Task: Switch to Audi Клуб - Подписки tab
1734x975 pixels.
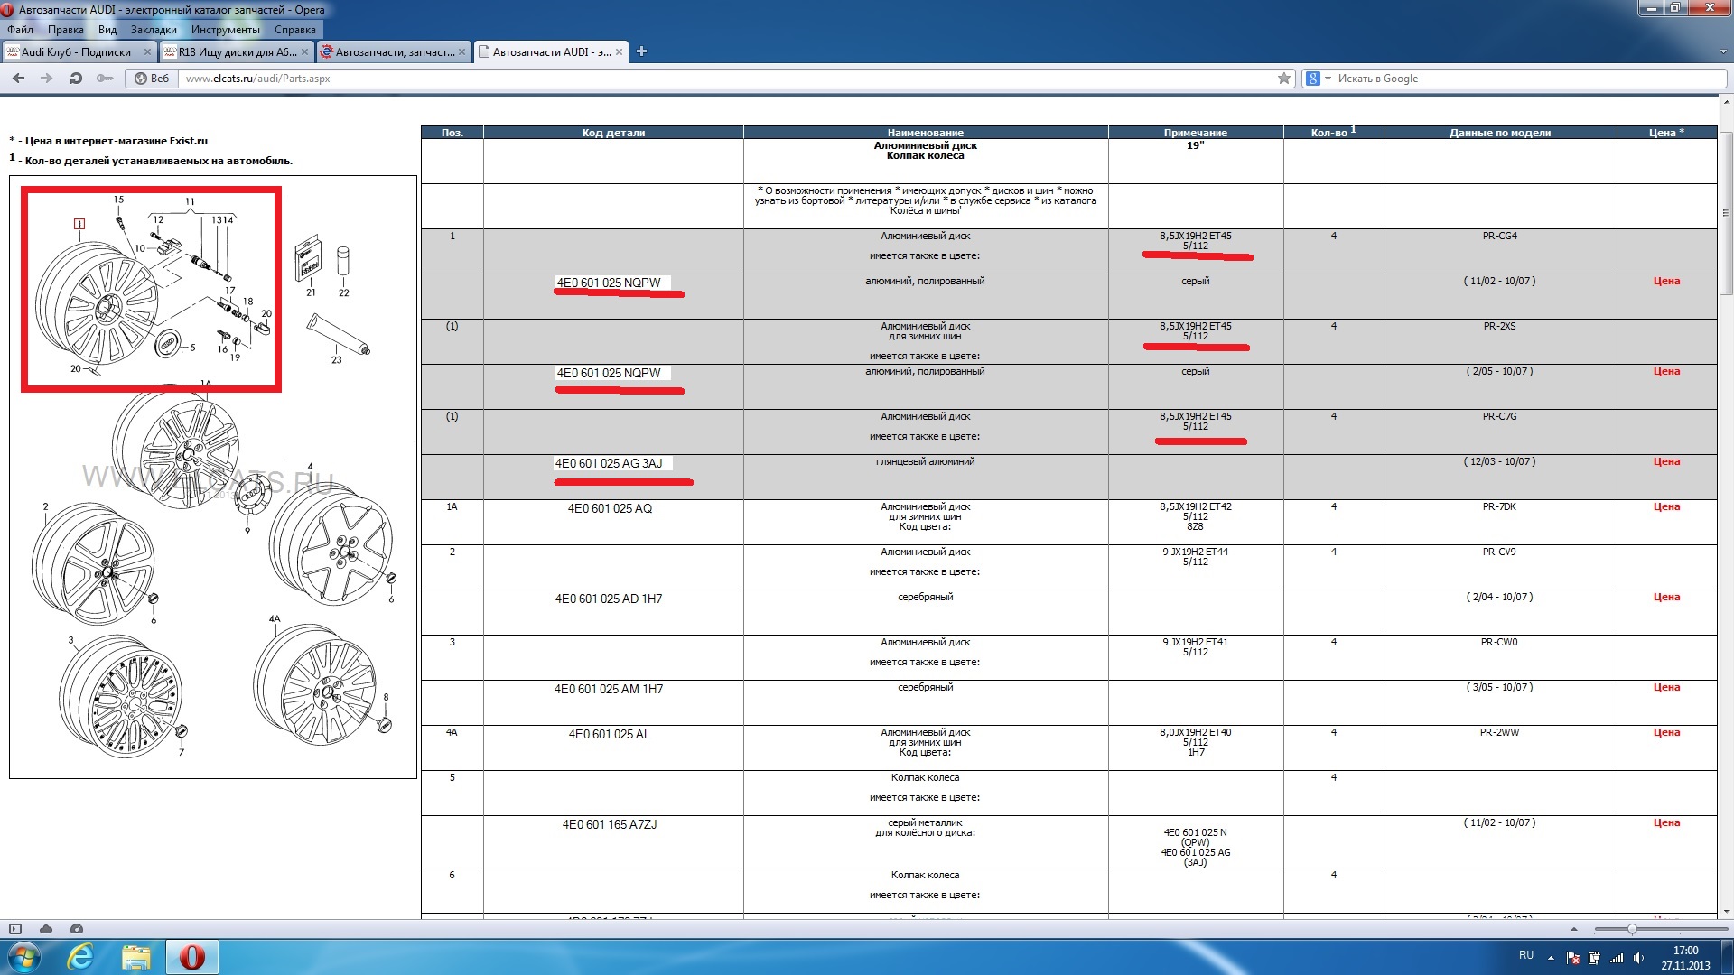Action: (x=77, y=52)
